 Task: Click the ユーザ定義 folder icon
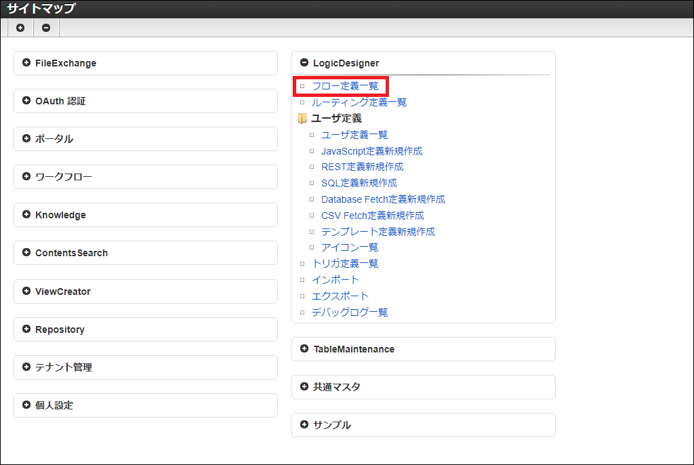[302, 119]
